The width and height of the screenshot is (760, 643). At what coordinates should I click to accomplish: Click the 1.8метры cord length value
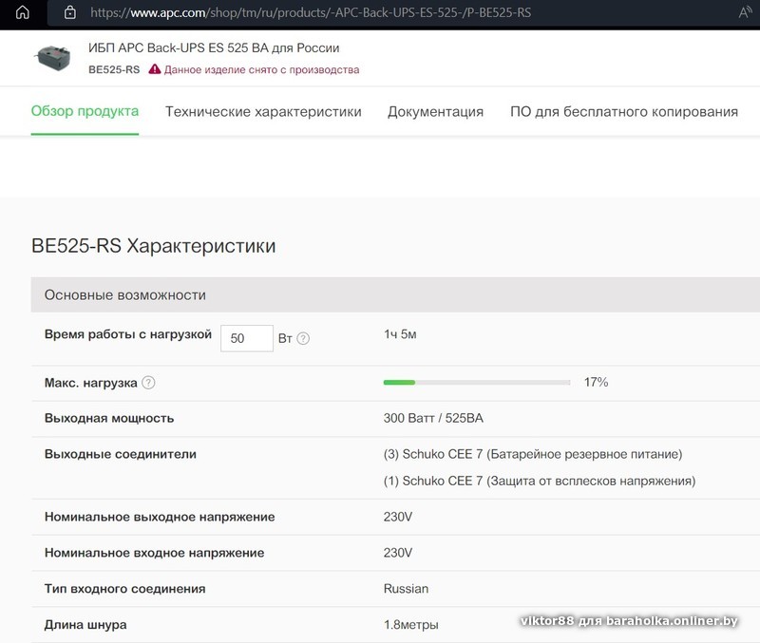pos(411,625)
